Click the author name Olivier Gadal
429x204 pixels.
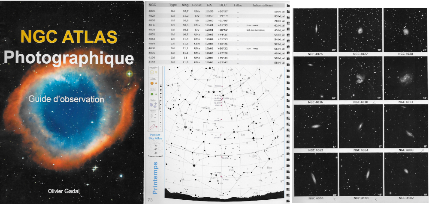[x=69, y=191]
